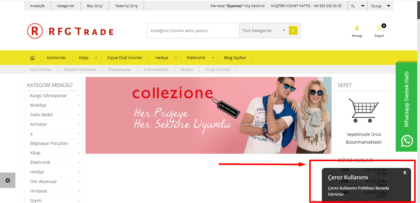Expand the Hediye menu arrow in yellow bar

point(176,58)
